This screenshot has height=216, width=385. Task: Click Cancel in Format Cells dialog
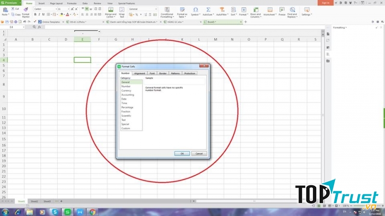click(x=198, y=154)
